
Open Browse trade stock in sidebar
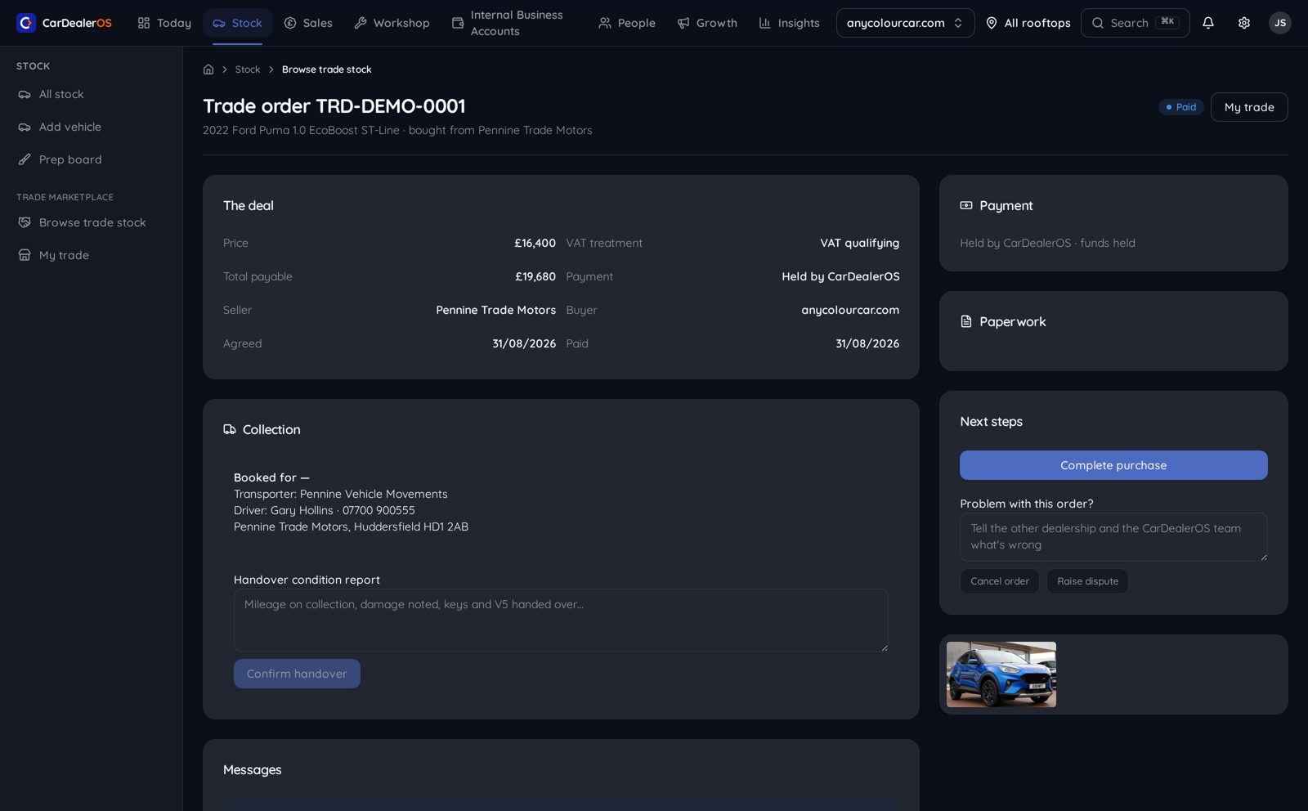coord(92,222)
